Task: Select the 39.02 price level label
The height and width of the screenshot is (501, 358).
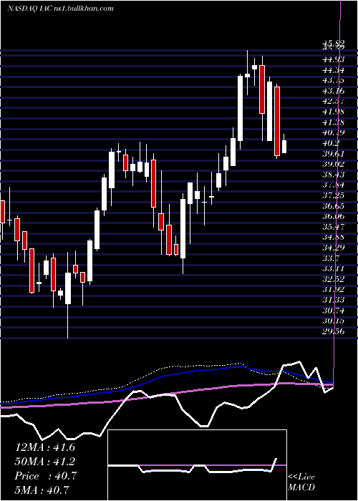Action: coord(333,164)
